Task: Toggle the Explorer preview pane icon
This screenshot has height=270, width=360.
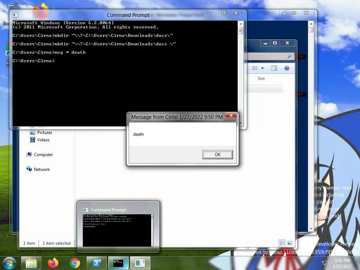Action: click(274, 68)
